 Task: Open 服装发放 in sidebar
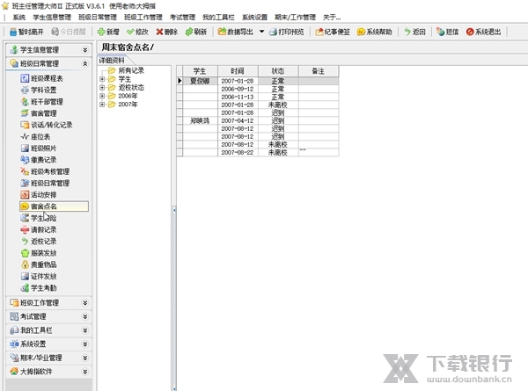[x=39, y=253]
